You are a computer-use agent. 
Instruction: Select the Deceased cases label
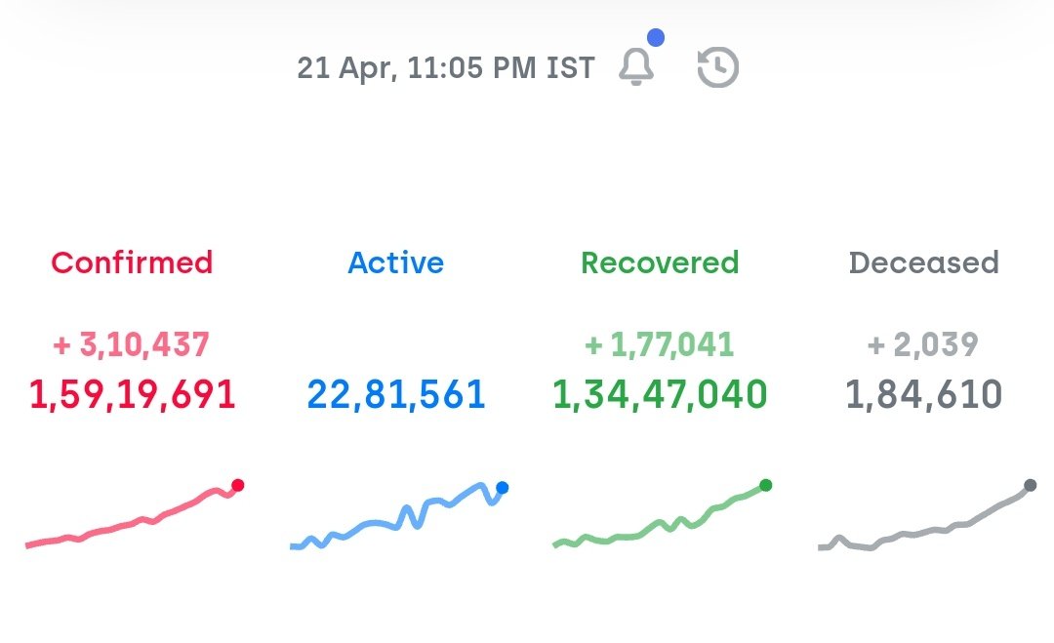tap(923, 262)
